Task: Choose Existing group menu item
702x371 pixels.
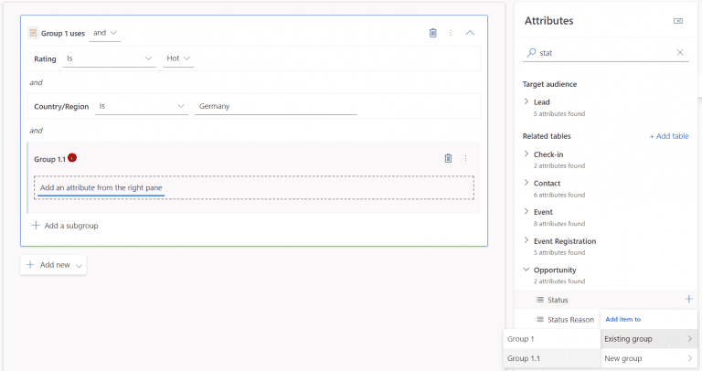Action: tap(649, 339)
